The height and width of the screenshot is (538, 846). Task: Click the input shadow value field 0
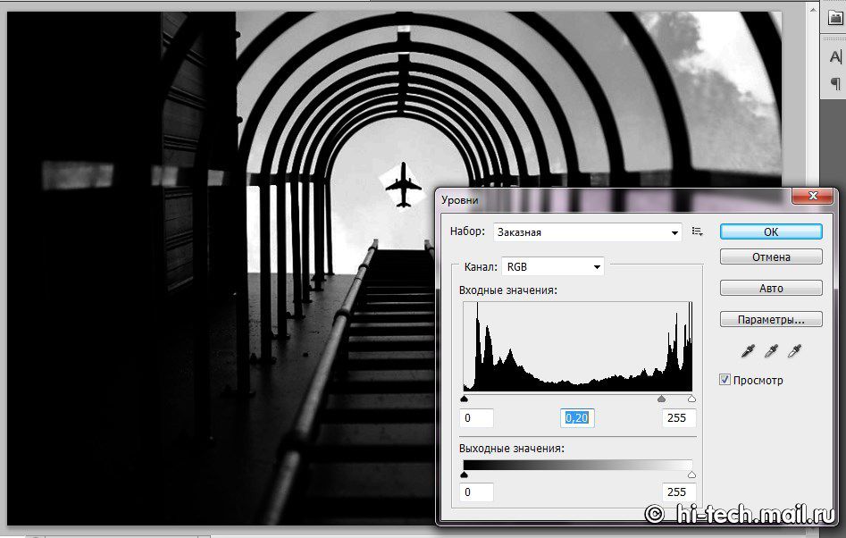point(477,417)
